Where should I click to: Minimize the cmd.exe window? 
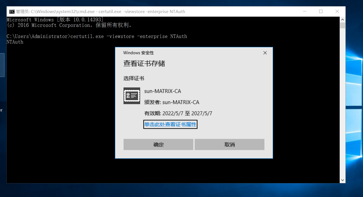click(304, 12)
